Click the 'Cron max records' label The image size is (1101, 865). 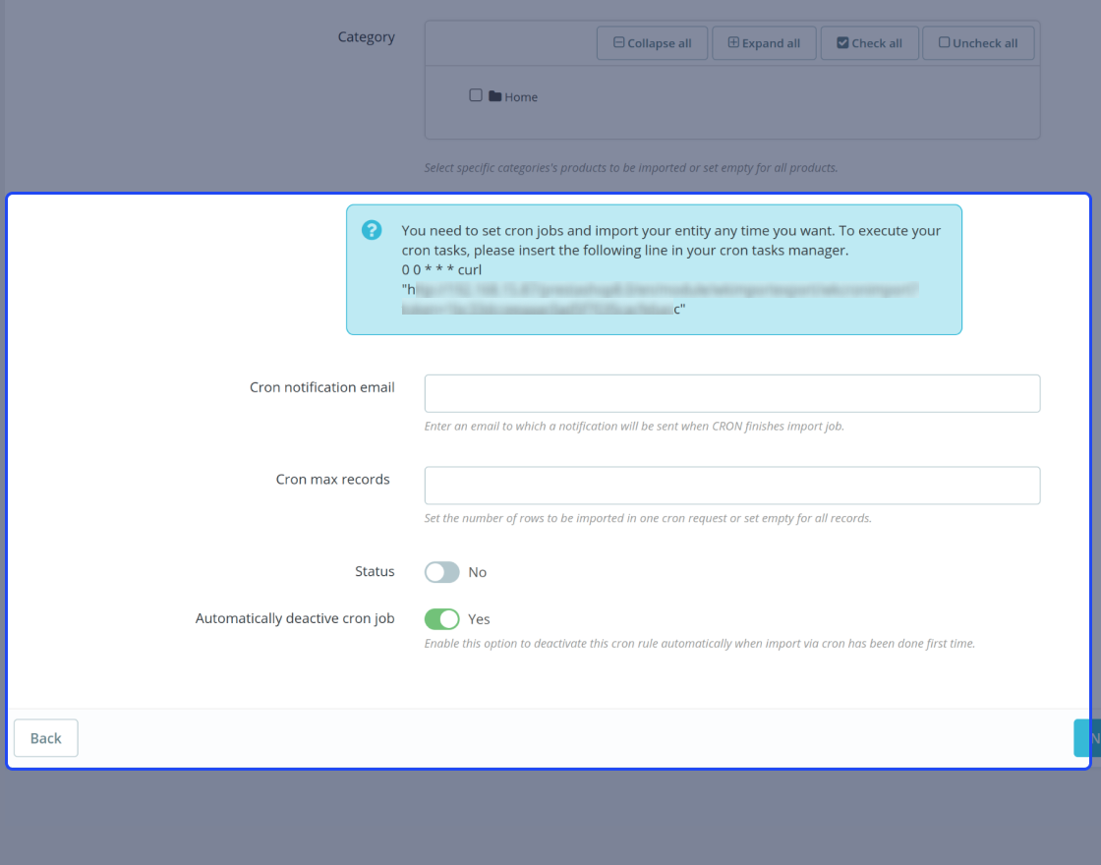click(333, 480)
